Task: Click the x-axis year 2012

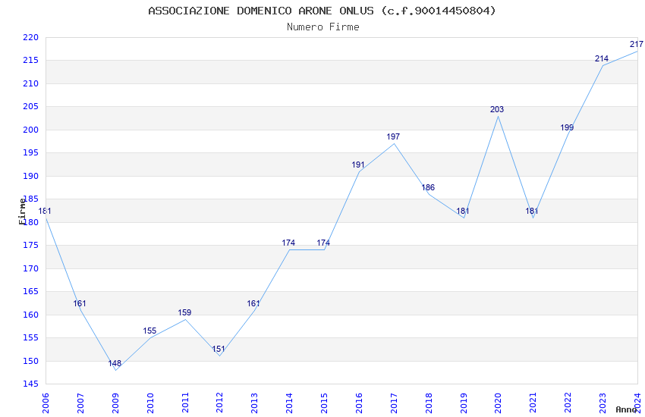Action: click(219, 403)
